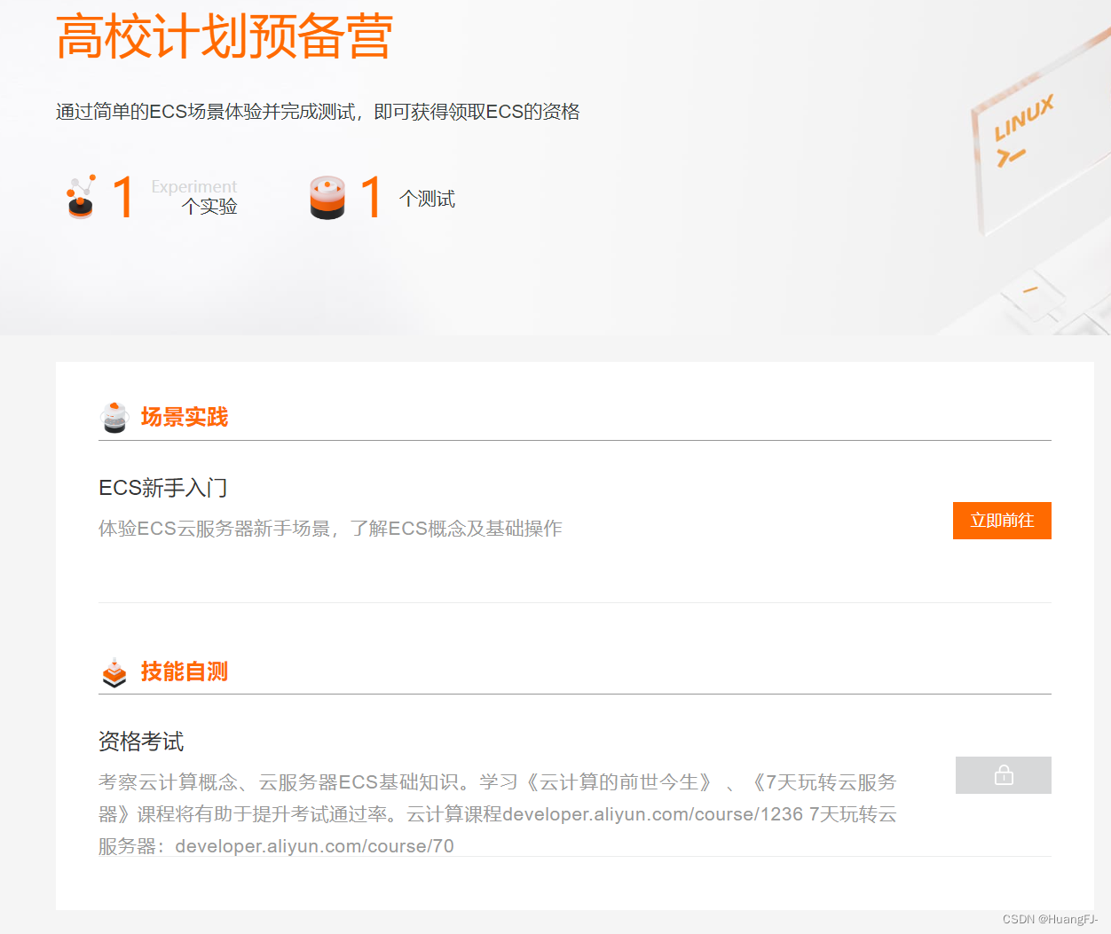The width and height of the screenshot is (1111, 934).
Task: Click the 场景实践 section icon
Action: [x=114, y=417]
